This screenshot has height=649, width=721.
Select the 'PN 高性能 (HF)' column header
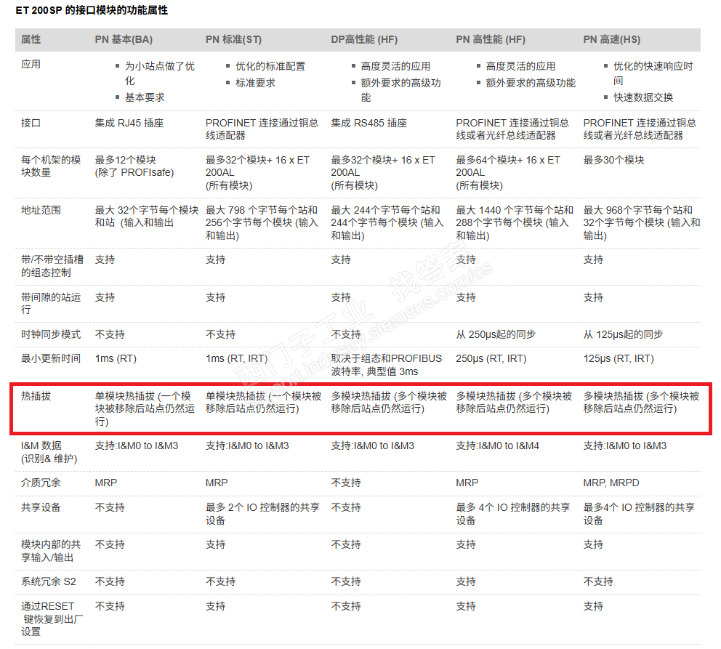(491, 39)
